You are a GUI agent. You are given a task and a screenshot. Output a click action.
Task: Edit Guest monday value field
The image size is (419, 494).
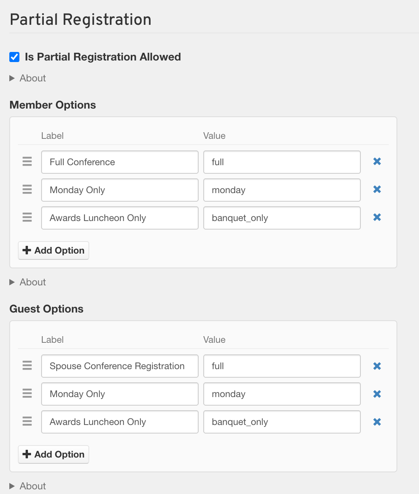tap(282, 394)
